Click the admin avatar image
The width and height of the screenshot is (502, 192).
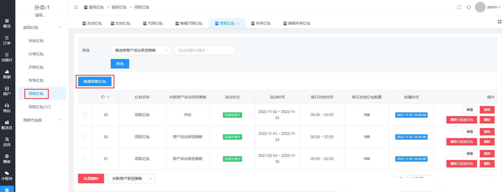(x=480, y=7)
